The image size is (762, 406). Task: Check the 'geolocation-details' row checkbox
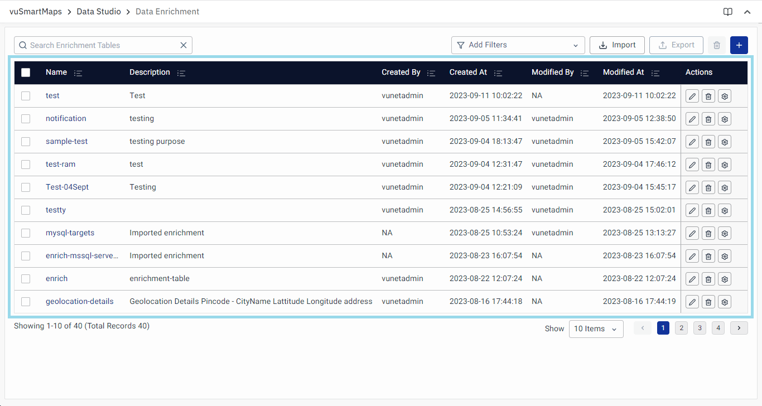(26, 302)
